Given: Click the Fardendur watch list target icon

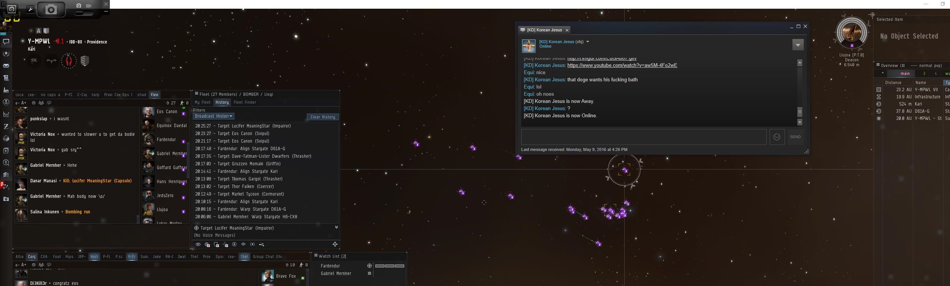Looking at the screenshot, I should [369, 266].
